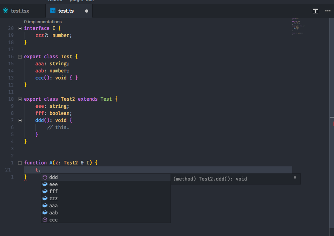Select the test.ts editor tab
The height and width of the screenshot is (236, 334).
(69, 11)
